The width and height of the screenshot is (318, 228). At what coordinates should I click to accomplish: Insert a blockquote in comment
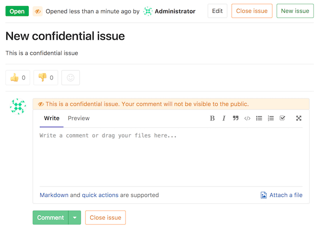235,118
